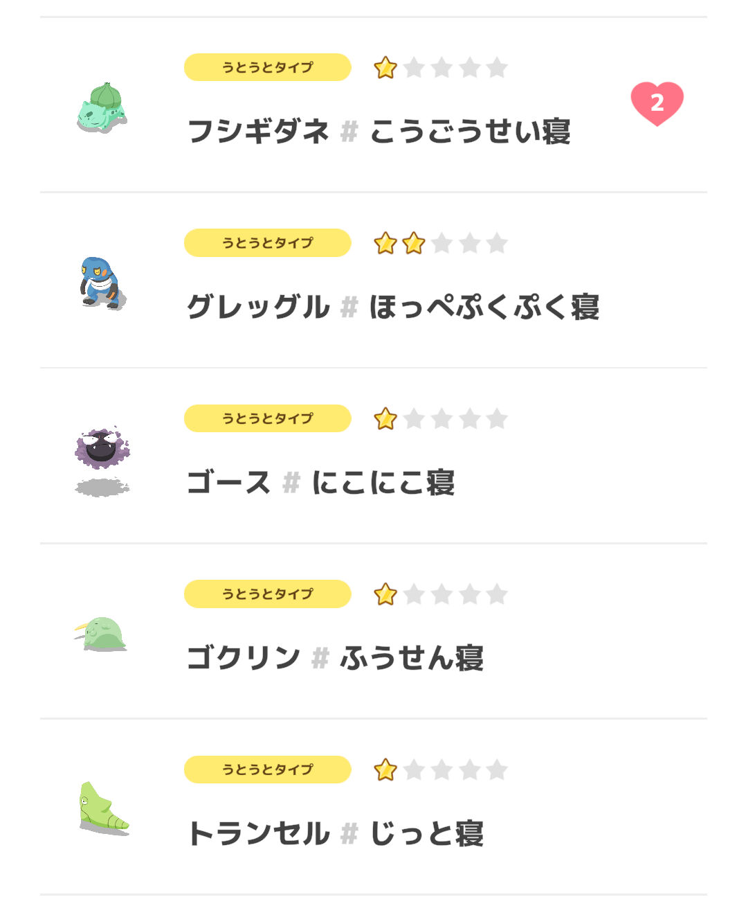The width and height of the screenshot is (746, 915).
Task: Click the gold star in the トランセル row
Action: click(x=385, y=770)
